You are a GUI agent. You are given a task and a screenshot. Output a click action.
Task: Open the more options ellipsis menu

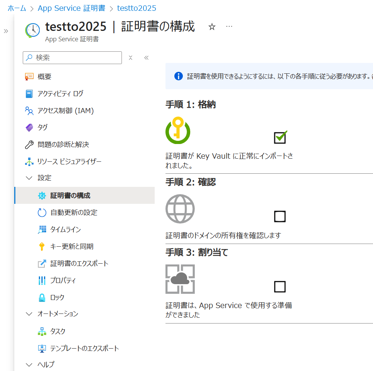[x=229, y=26]
